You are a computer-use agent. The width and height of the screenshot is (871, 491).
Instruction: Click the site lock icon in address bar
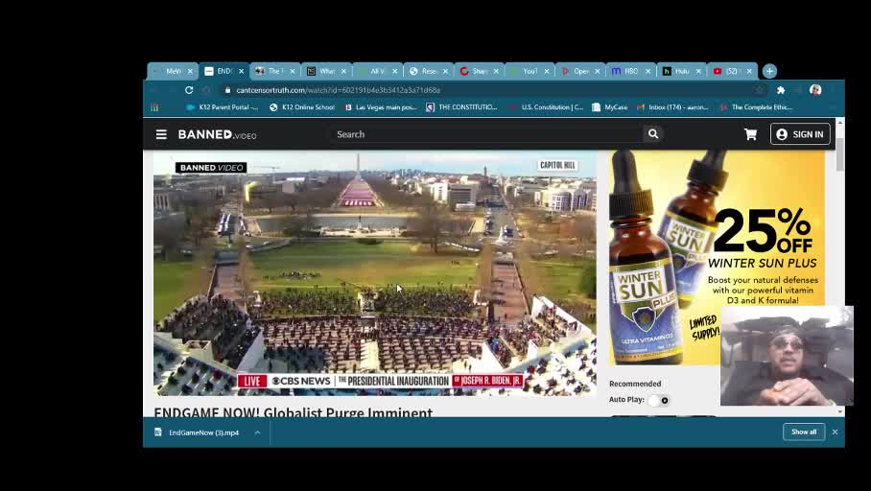point(227,90)
